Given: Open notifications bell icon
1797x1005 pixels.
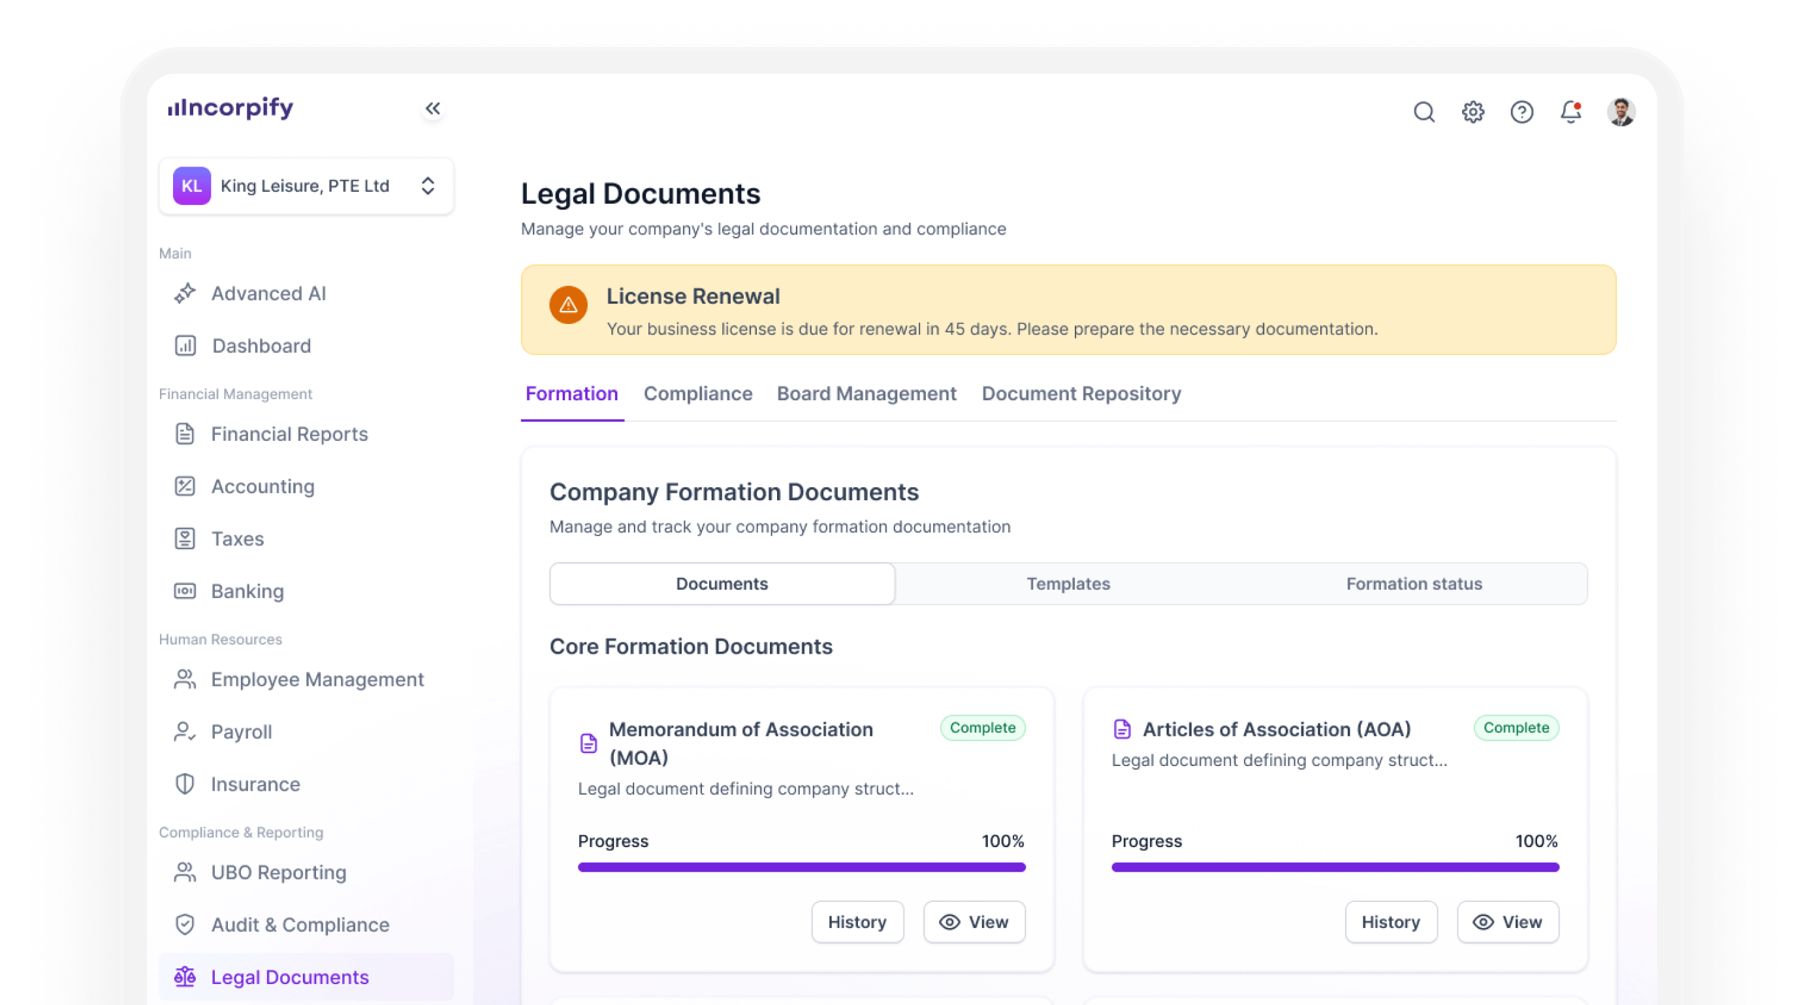Looking at the screenshot, I should tap(1570, 112).
